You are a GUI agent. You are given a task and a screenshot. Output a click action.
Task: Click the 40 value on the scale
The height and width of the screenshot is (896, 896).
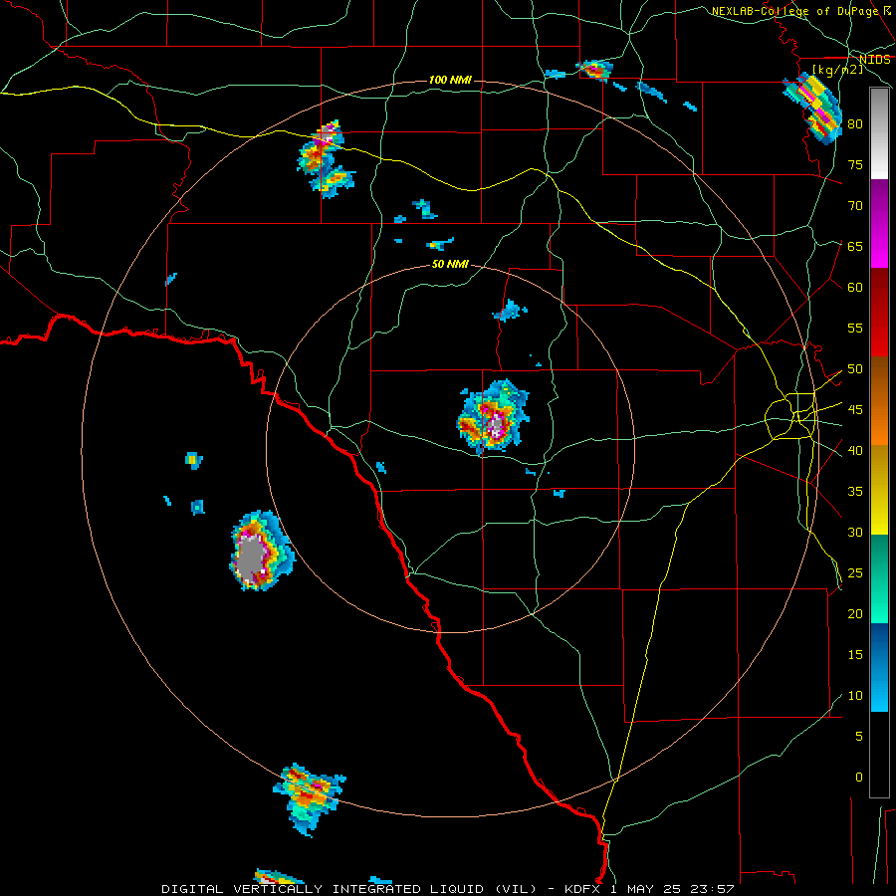click(855, 451)
